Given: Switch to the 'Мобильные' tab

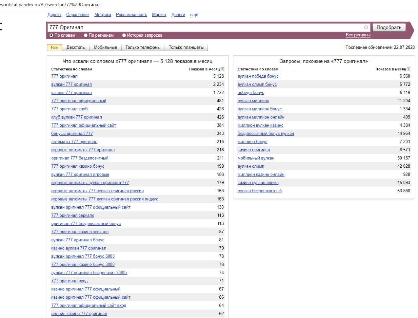Looking at the screenshot, I should pos(105,47).
